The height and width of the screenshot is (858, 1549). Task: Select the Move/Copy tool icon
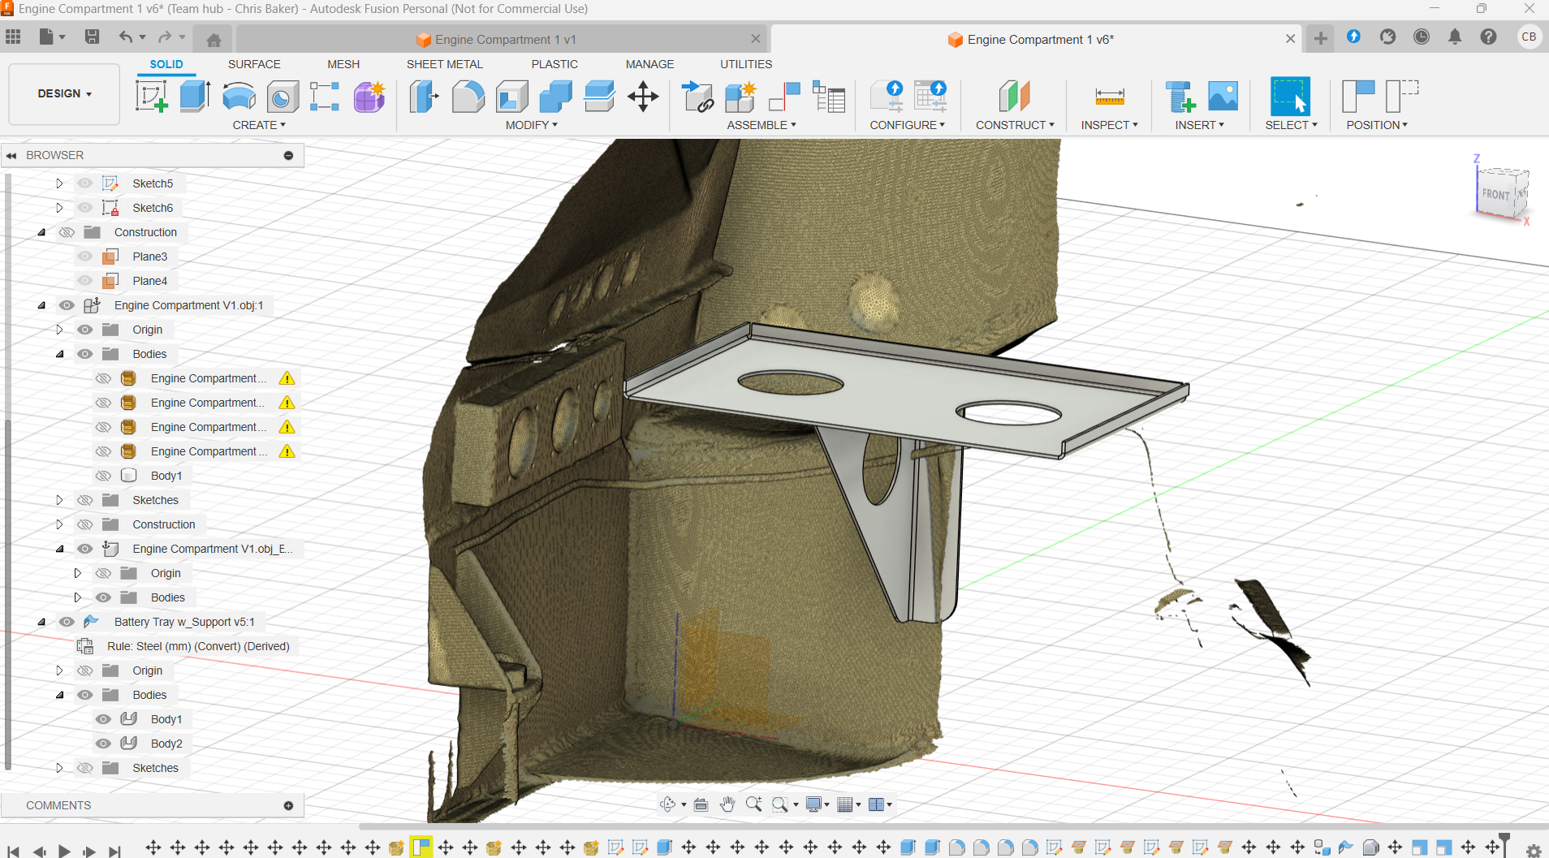pyautogui.click(x=642, y=97)
